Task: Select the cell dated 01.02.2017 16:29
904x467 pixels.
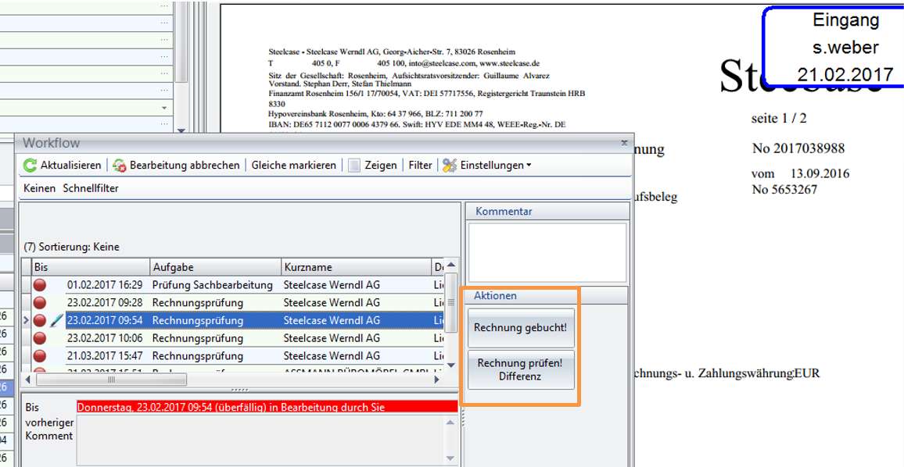Action: pyautogui.click(x=104, y=285)
